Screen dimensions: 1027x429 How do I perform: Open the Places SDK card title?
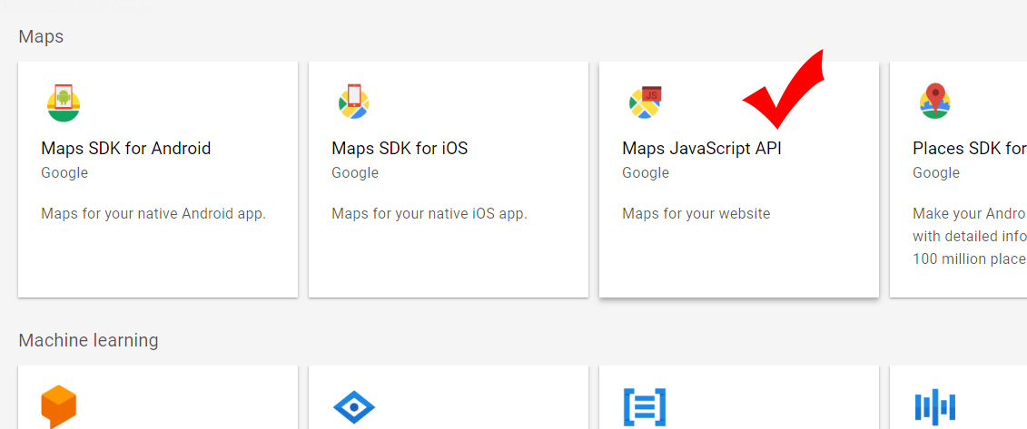pos(970,149)
